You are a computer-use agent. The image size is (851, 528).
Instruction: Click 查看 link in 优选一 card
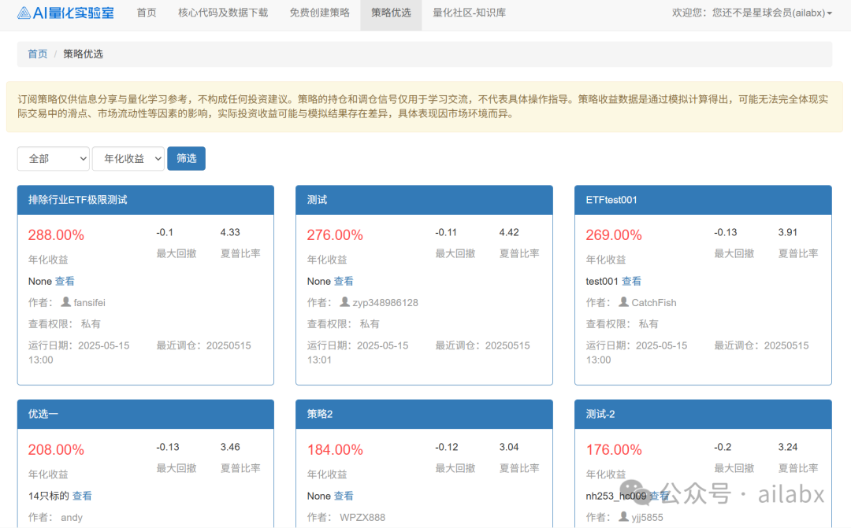coord(82,496)
